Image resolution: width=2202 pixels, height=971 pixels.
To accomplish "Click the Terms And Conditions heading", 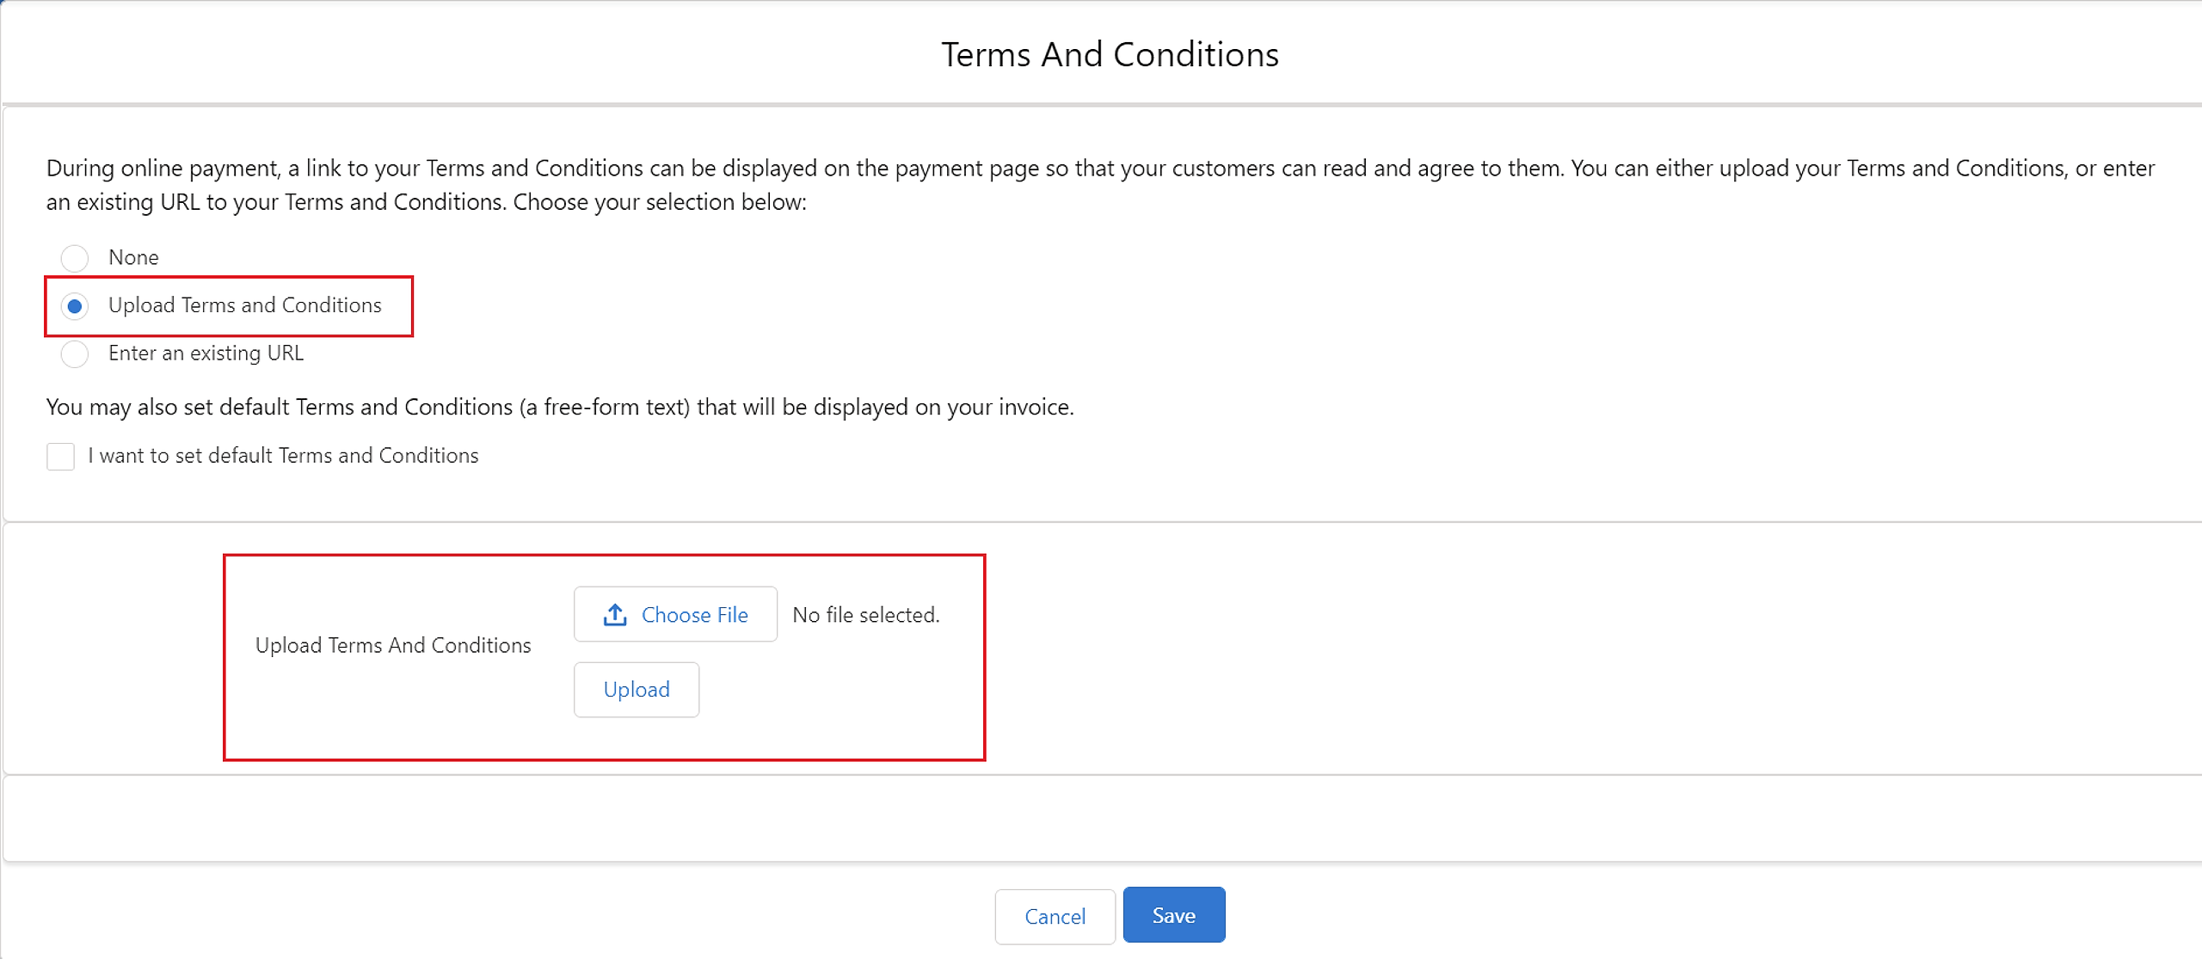I will (x=1110, y=54).
